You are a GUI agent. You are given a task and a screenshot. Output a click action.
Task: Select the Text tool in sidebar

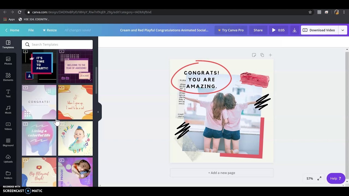click(8, 93)
